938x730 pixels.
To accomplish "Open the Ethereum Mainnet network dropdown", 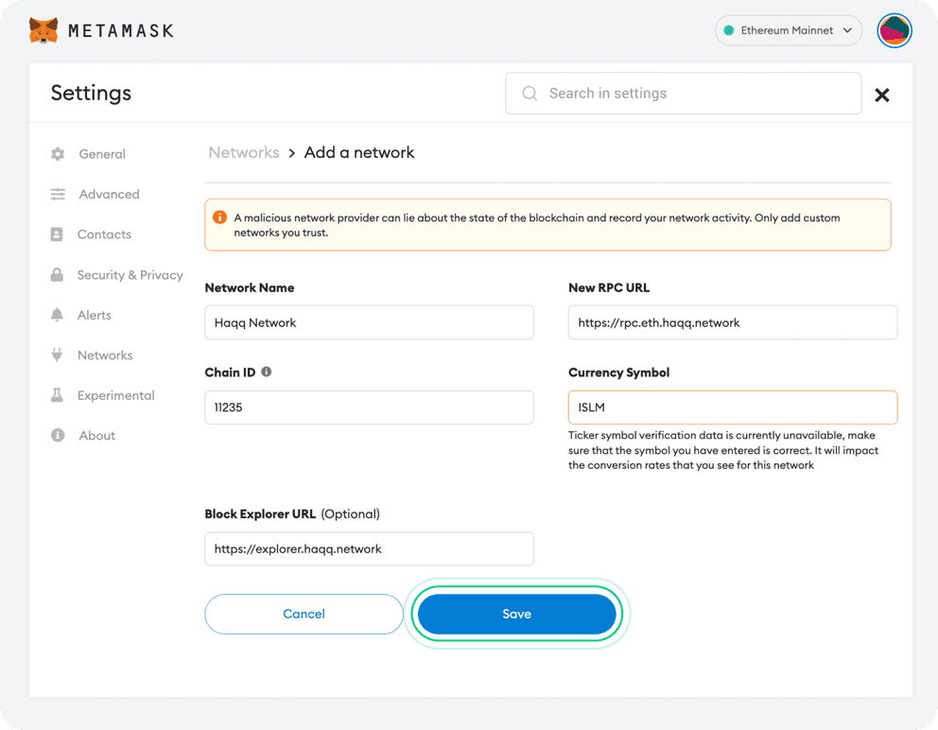I will (x=789, y=30).
